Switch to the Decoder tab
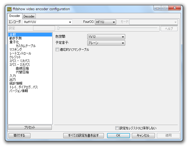Viewport: 189px width, 147px height. pyautogui.click(x=29, y=16)
